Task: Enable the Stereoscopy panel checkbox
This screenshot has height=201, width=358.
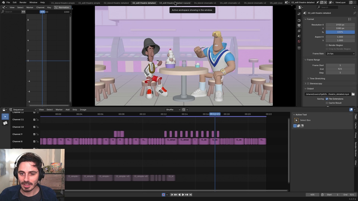Action: (x=308, y=83)
